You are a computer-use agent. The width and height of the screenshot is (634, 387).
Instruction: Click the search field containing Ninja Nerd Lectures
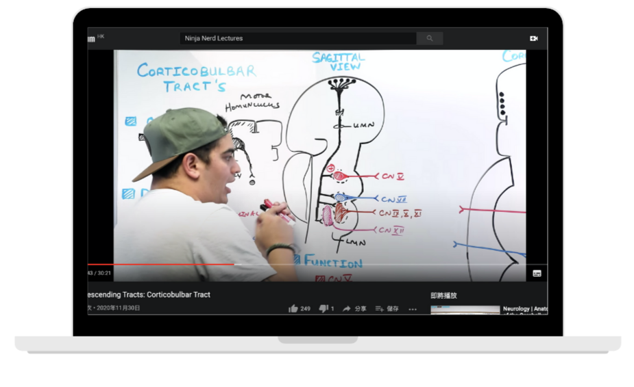tap(298, 38)
